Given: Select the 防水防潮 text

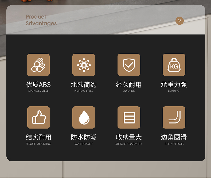Looking at the screenshot, I should coord(84,137).
